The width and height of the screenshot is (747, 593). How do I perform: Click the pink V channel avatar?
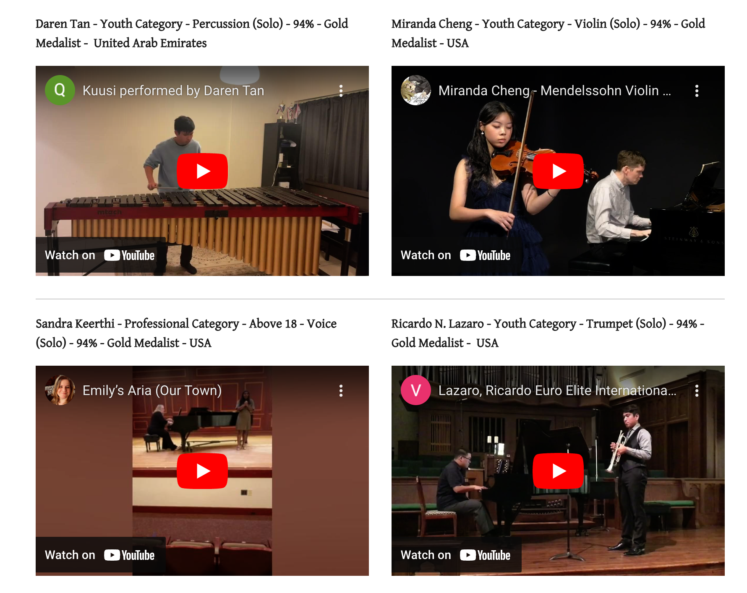point(416,390)
